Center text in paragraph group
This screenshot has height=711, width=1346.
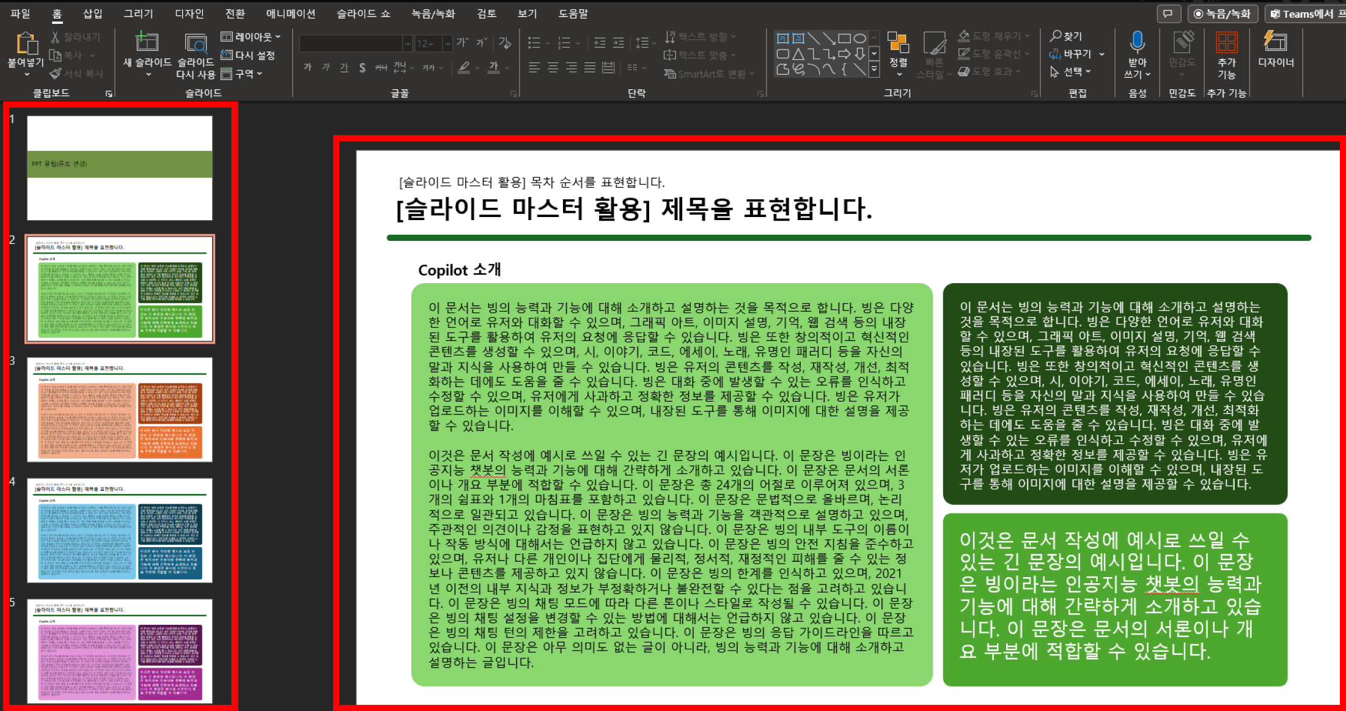tap(553, 67)
